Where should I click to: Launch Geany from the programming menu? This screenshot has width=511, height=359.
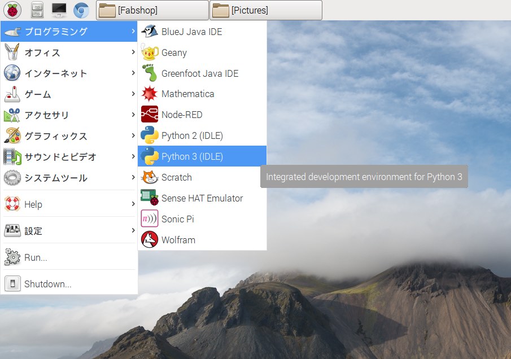point(202,52)
